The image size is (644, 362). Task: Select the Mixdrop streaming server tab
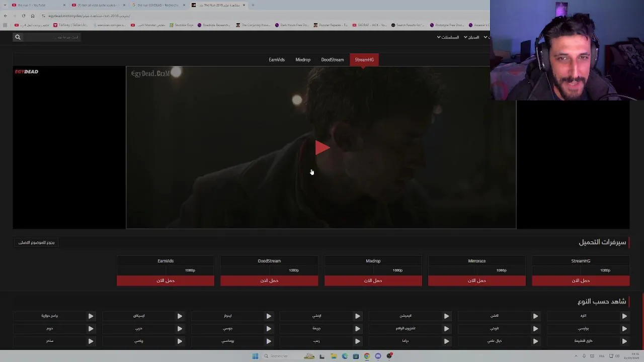(303, 60)
